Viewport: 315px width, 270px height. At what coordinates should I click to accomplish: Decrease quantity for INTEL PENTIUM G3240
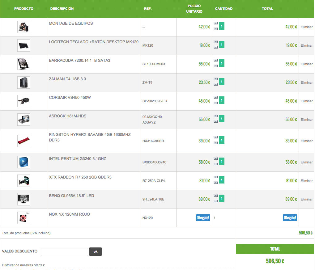coord(215,164)
